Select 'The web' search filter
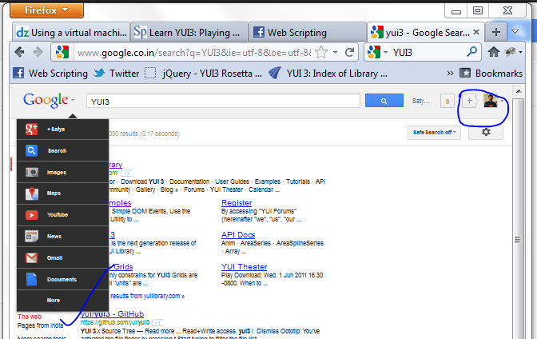The image size is (537, 339). coord(30,317)
